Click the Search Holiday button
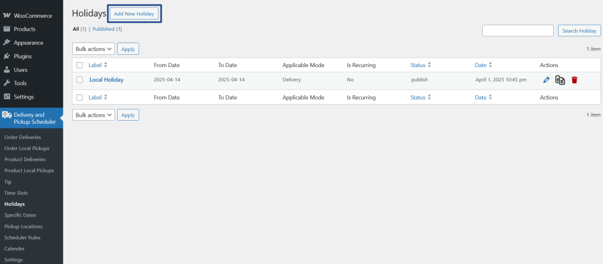The width and height of the screenshot is (603, 264). [580, 31]
